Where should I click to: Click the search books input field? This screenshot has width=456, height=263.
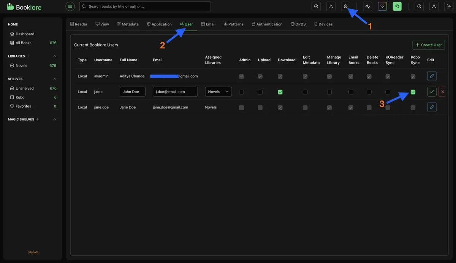tap(145, 6)
